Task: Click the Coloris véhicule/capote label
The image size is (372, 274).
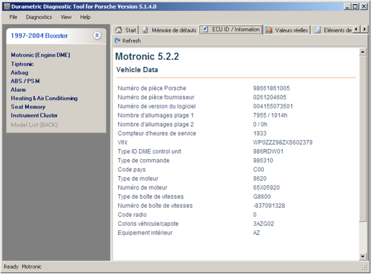Action: click(148, 224)
